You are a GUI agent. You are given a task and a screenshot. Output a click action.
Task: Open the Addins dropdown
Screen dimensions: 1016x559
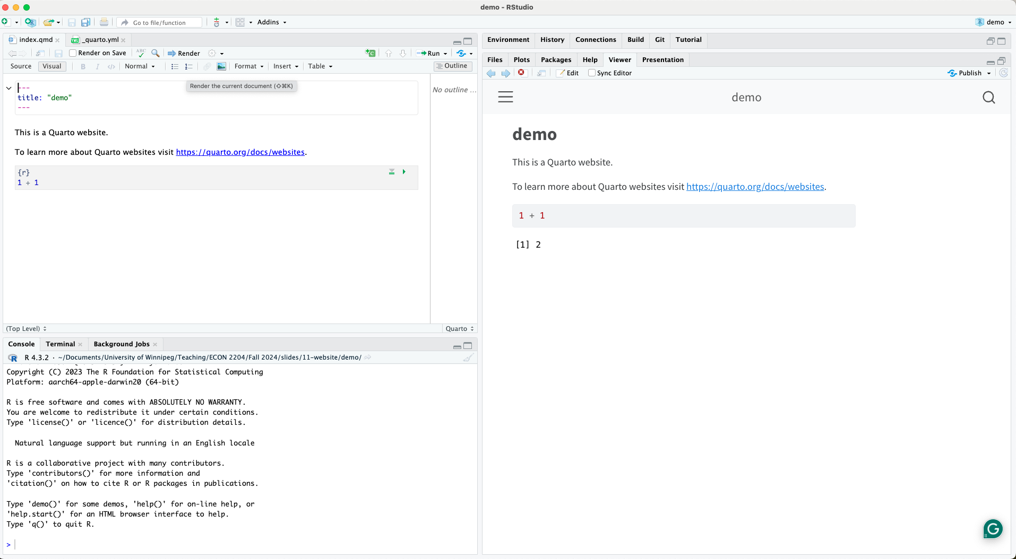click(272, 22)
